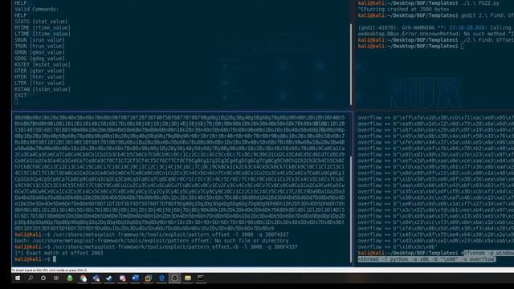Image resolution: width=514 pixels, height=289 pixels.
Task: Click the 'No such file or directory' error line
Action: [x=152, y=241]
